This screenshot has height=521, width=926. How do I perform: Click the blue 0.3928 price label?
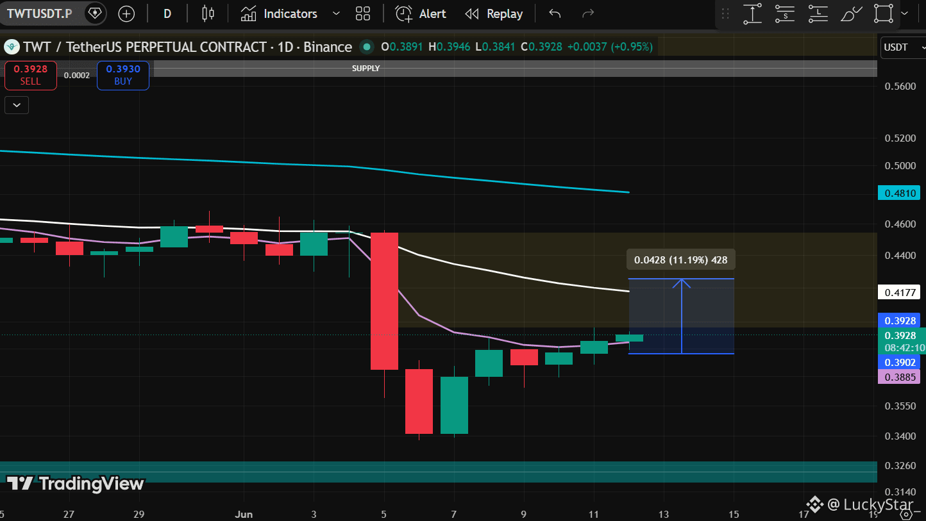[x=898, y=320]
